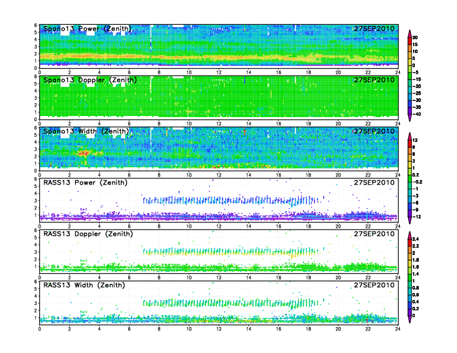Viewport: 457px width, 353px height.
Task: Click the "-3" label on the middle colorbar
Action: point(416,196)
